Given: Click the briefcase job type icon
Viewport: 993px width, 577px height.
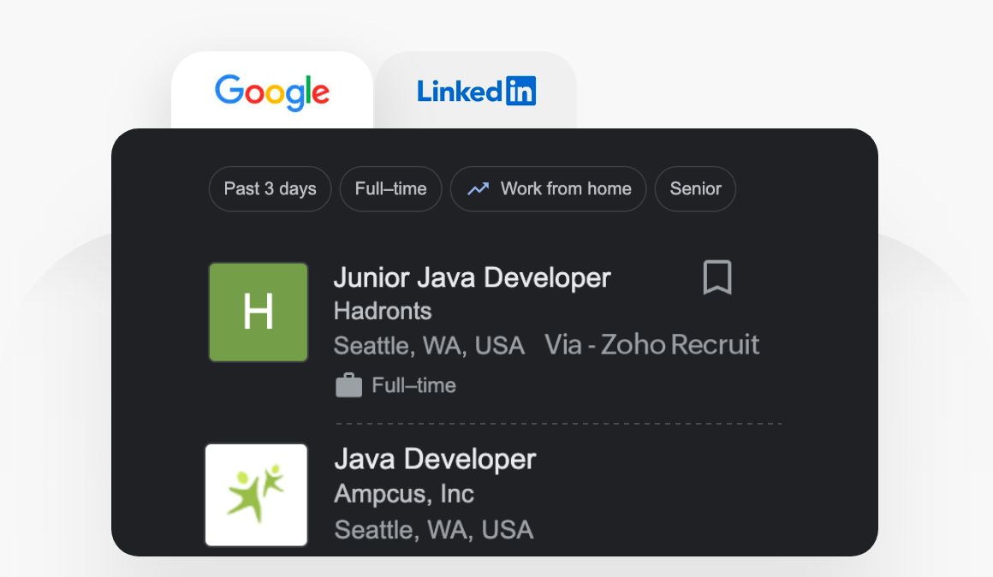Looking at the screenshot, I should click(x=348, y=386).
